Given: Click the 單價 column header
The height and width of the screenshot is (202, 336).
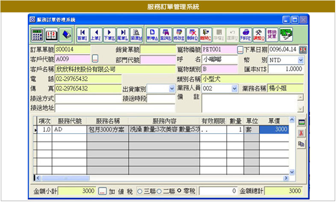Looking at the screenshot, I should pyautogui.click(x=274, y=121).
